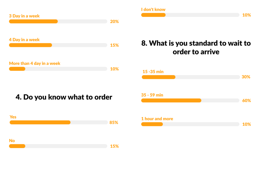Image resolution: width=260 pixels, height=184 pixels.
Task: Click the "35 - 59 min" label
Action: coord(152,95)
